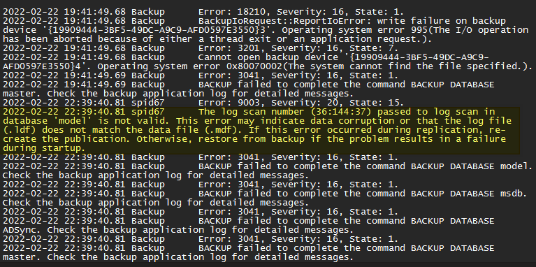This screenshot has width=536, height=267.
Task: Select the 19:41:49.69 Error: 3041 line
Action: [201, 75]
